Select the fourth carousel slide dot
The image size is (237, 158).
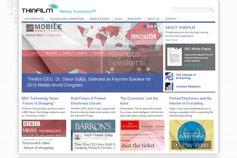tap(155, 26)
